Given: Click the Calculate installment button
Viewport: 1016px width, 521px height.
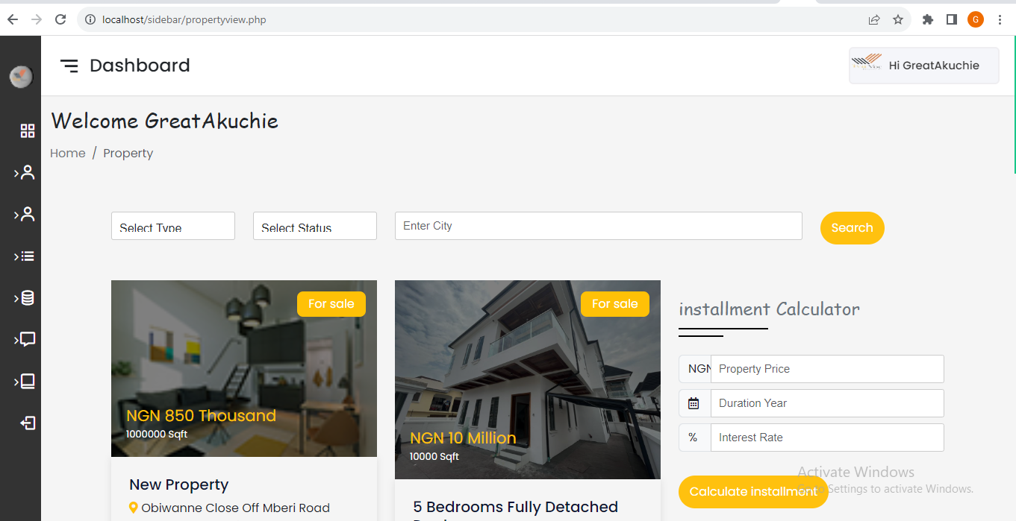Looking at the screenshot, I should click(x=752, y=492).
